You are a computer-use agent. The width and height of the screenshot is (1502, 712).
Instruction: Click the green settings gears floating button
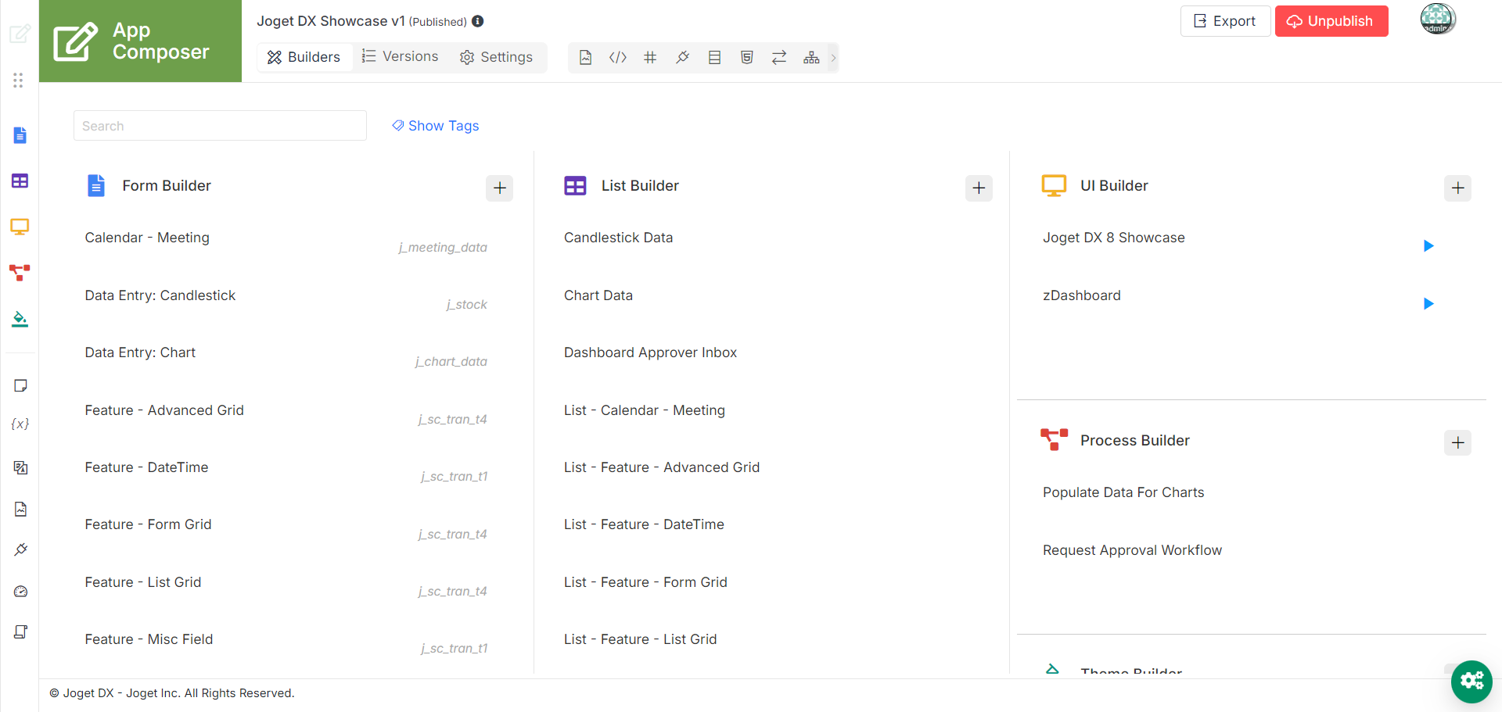(x=1471, y=682)
